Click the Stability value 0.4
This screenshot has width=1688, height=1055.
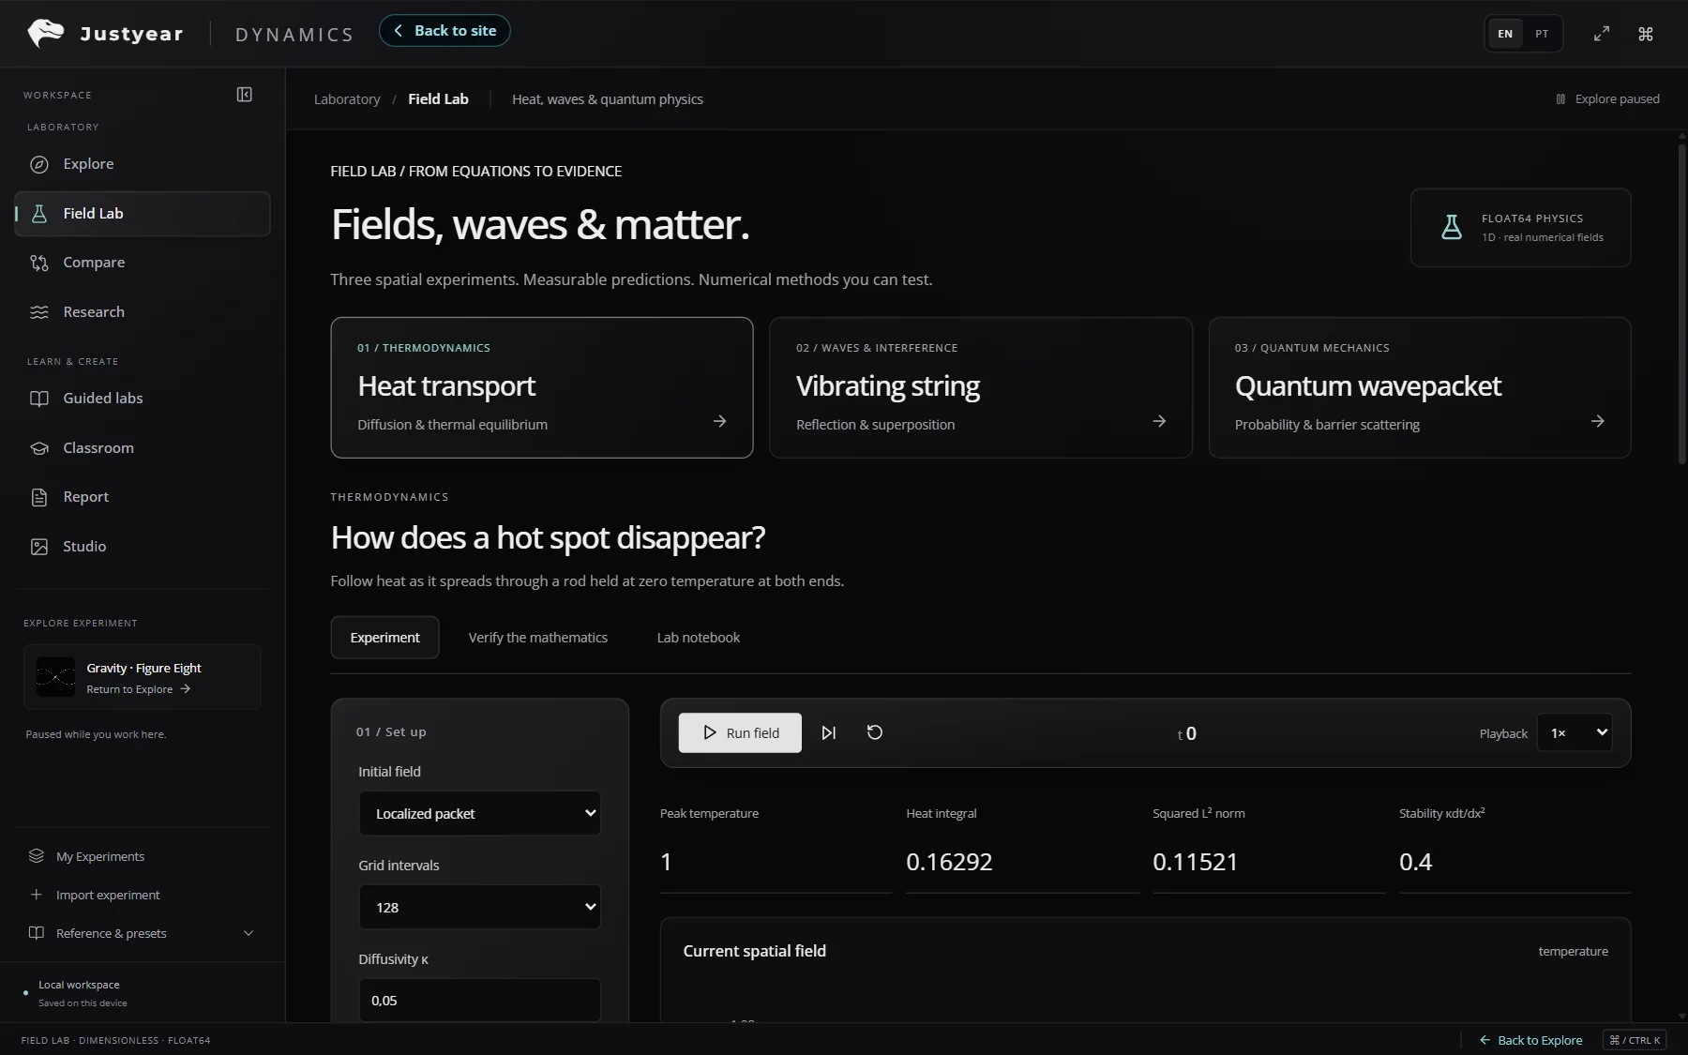click(1415, 862)
